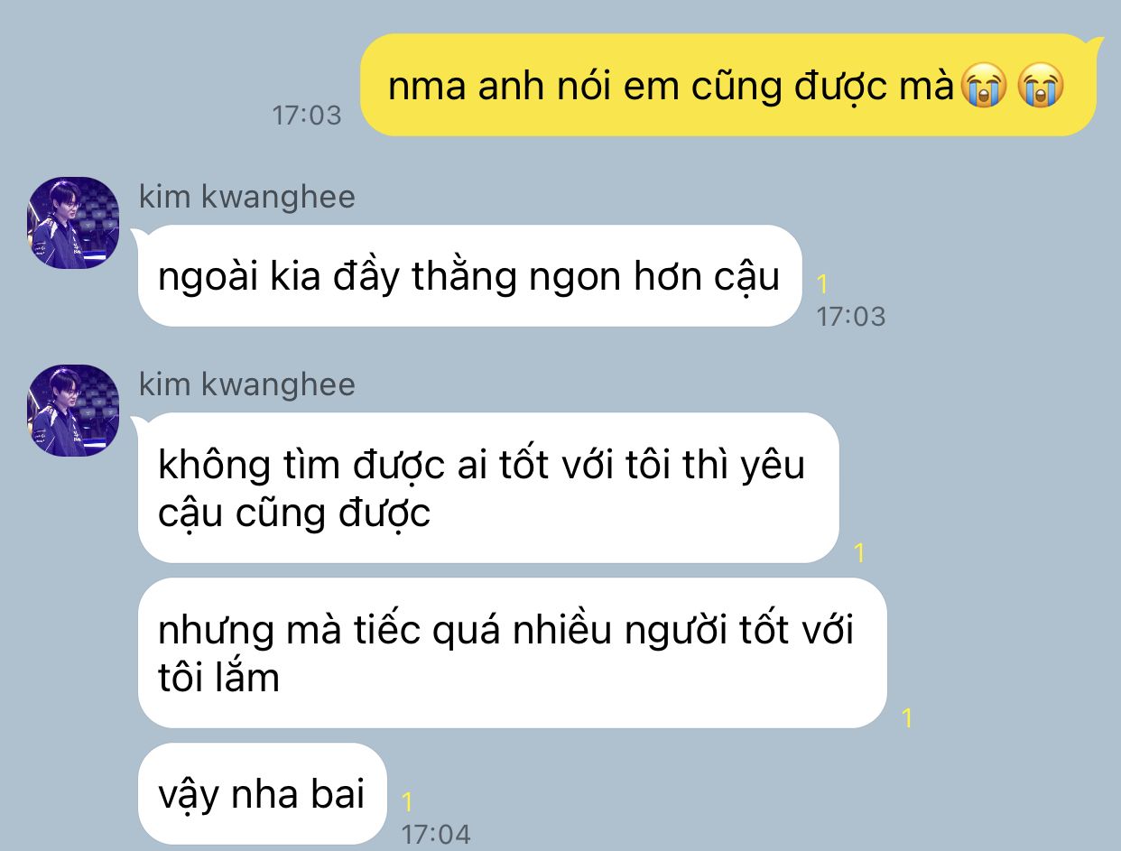This screenshot has height=851, width=1121.
Task: Tap the "vậy nha bai" message bubble
Action: point(262,794)
